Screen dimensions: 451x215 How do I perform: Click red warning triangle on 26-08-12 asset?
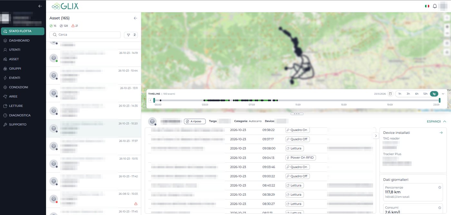click(136, 204)
